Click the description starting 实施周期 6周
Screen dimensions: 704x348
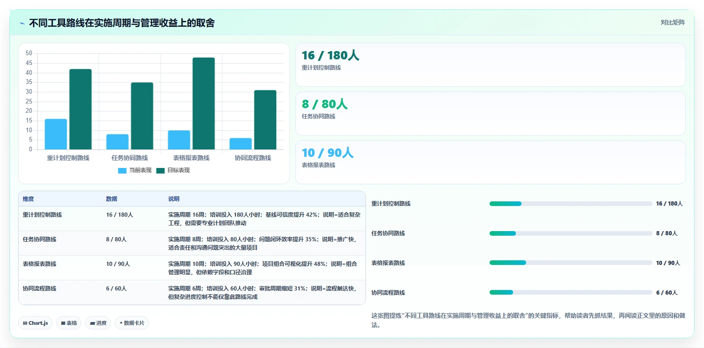(263, 293)
